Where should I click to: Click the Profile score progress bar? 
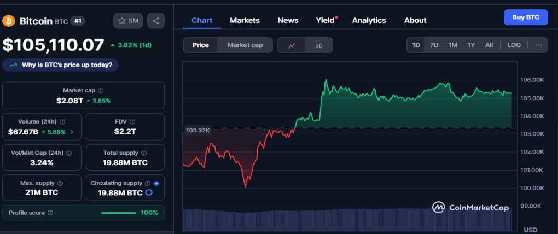[119, 213]
